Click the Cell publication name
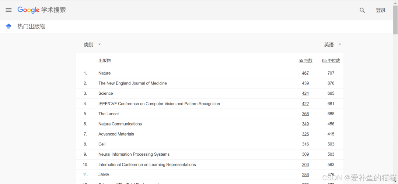The width and height of the screenshot is (398, 184). pyautogui.click(x=102, y=144)
